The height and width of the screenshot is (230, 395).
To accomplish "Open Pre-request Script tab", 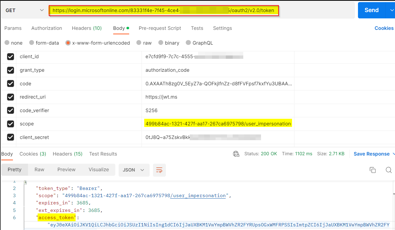I will 160,28.
